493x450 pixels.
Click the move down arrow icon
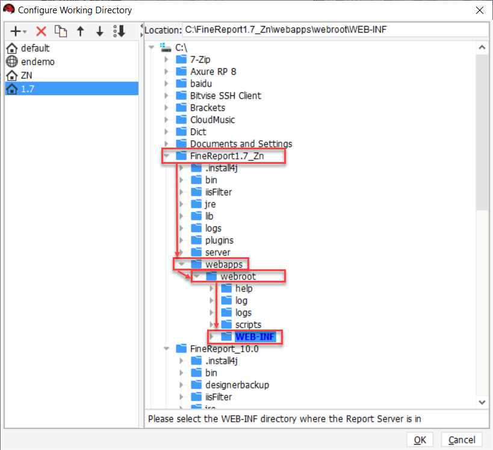click(x=100, y=31)
